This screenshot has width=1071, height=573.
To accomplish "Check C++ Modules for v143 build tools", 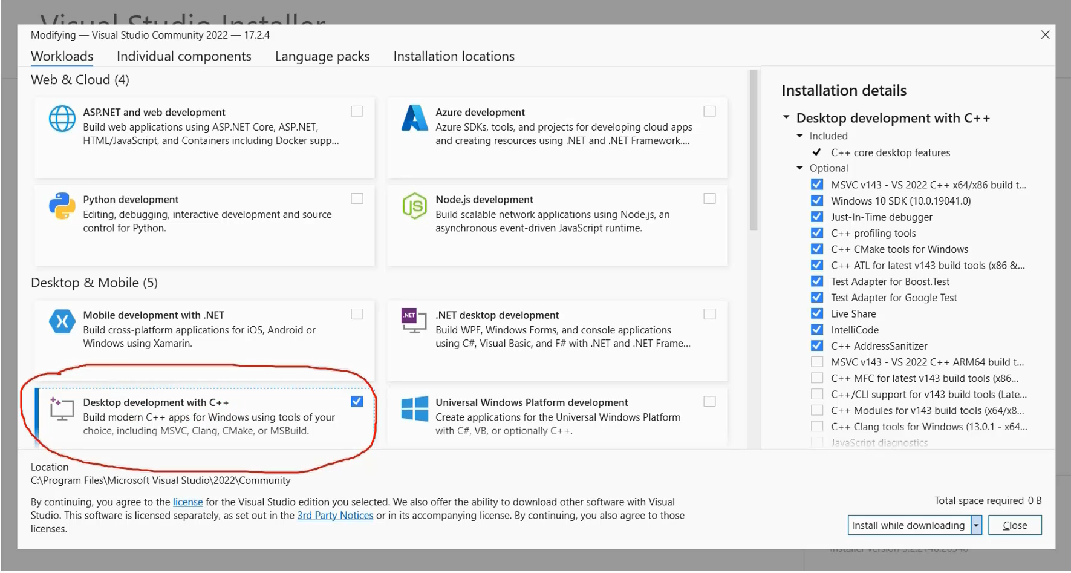I will (817, 410).
